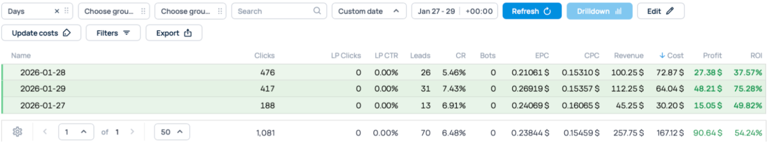This screenshot has height=145, width=767.
Task: Change the +00:00 timezone setting
Action: [479, 11]
